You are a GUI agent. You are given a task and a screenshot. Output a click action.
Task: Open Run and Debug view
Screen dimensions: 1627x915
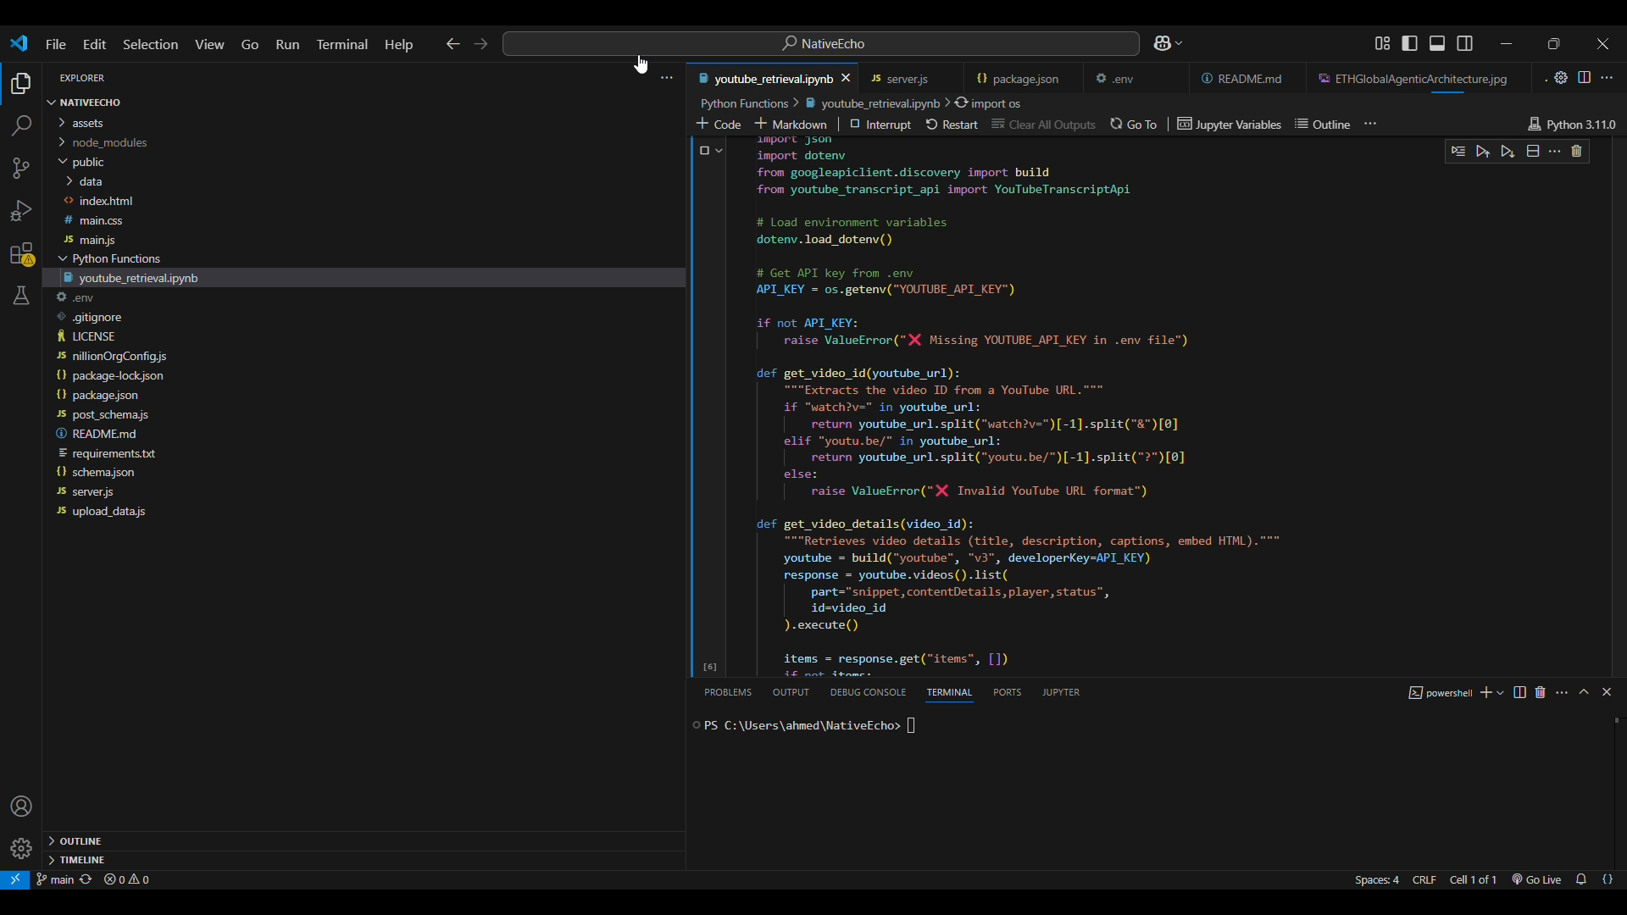pos(21,211)
